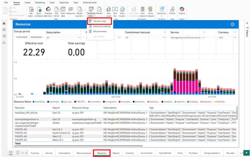Create a Quick measure
250x157 pixels.
(150, 12)
